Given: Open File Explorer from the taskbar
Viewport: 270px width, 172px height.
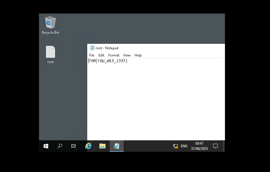Looking at the screenshot, I should [102, 146].
